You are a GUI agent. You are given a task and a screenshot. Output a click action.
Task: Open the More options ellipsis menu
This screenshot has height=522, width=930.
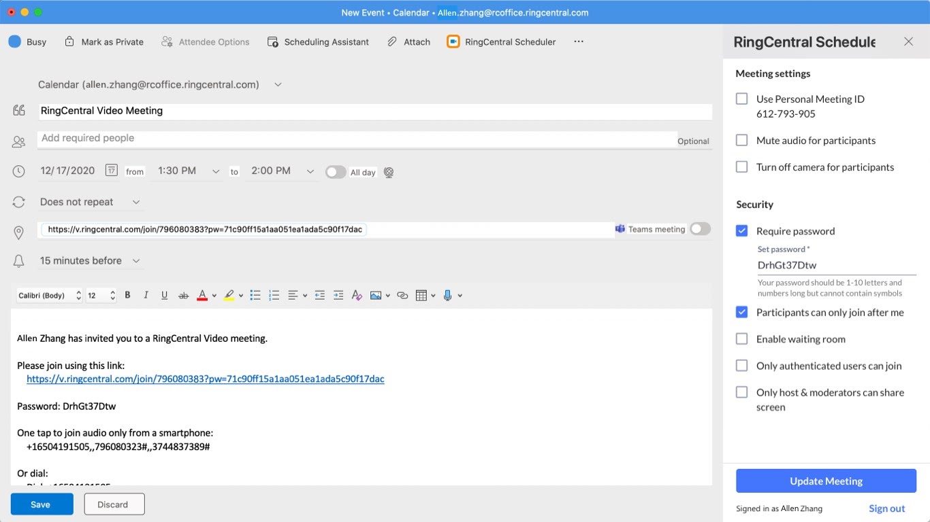tap(578, 41)
